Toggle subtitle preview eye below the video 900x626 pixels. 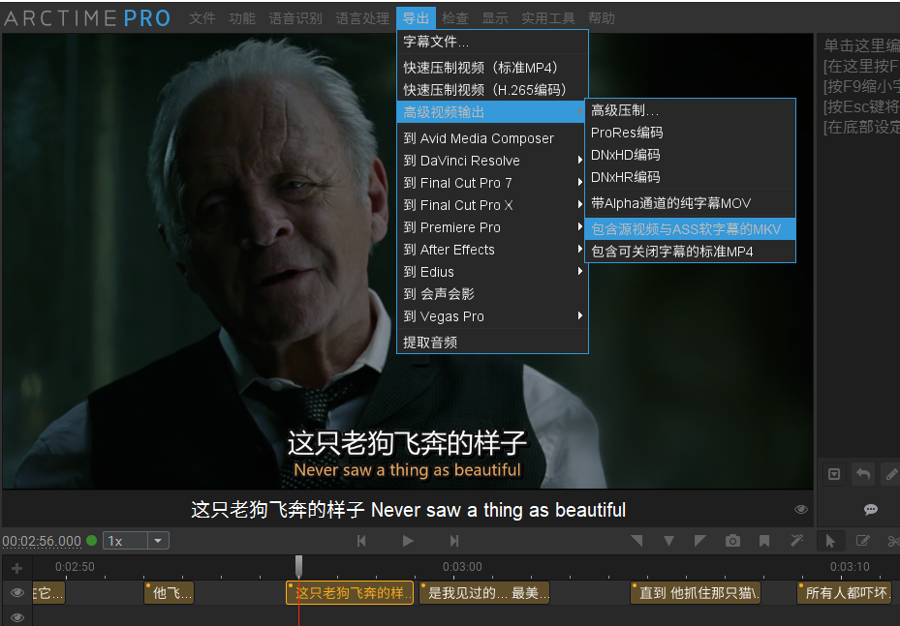pyautogui.click(x=801, y=510)
